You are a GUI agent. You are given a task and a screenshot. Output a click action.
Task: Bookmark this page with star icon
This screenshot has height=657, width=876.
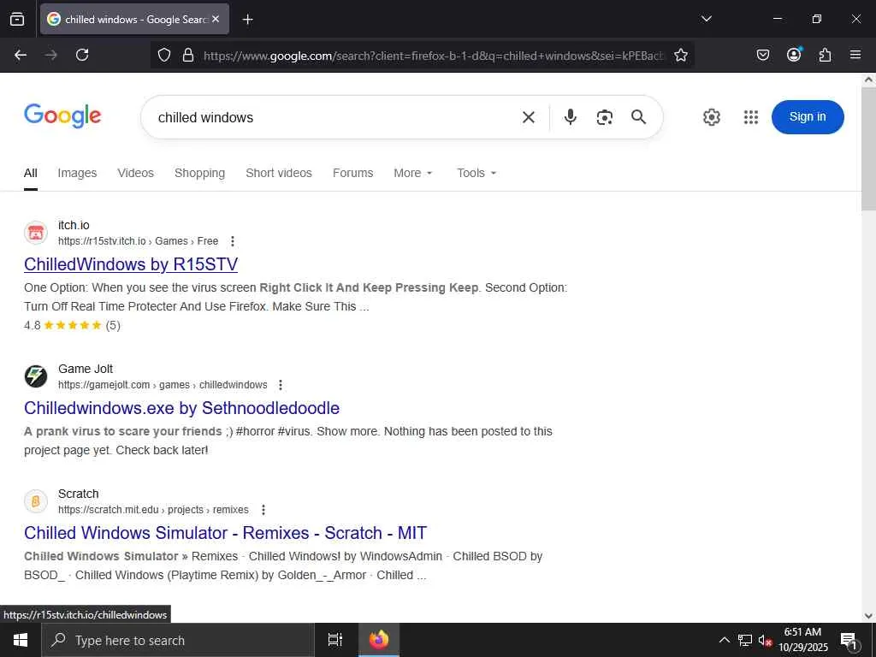pyautogui.click(x=680, y=55)
